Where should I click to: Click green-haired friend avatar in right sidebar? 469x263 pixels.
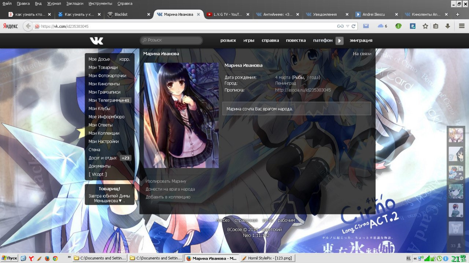click(x=456, y=191)
